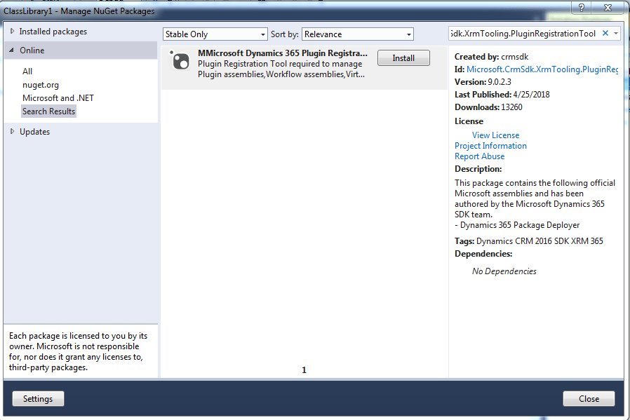Select the Microsoft and .NET source
This screenshot has height=420, width=630.
pos(58,98)
